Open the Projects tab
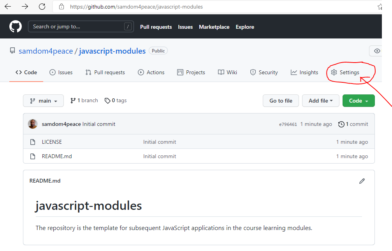Screen dimensions: 392x251 pyautogui.click(x=191, y=72)
